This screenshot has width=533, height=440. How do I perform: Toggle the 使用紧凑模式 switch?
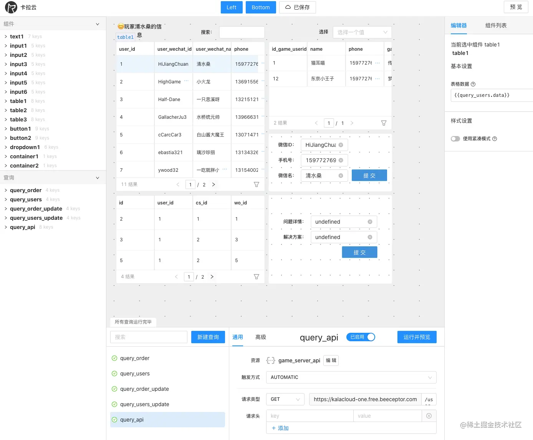click(455, 139)
